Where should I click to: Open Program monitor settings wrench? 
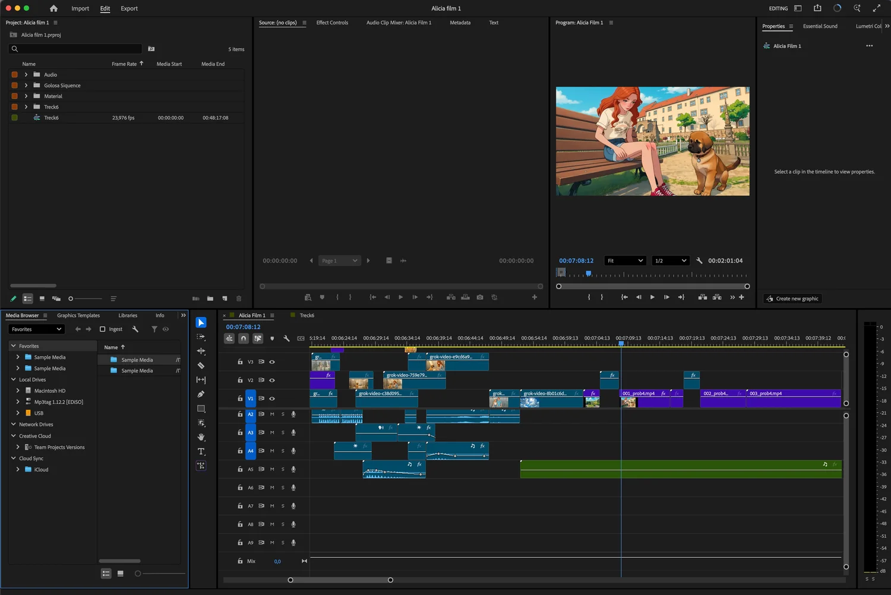(x=699, y=261)
